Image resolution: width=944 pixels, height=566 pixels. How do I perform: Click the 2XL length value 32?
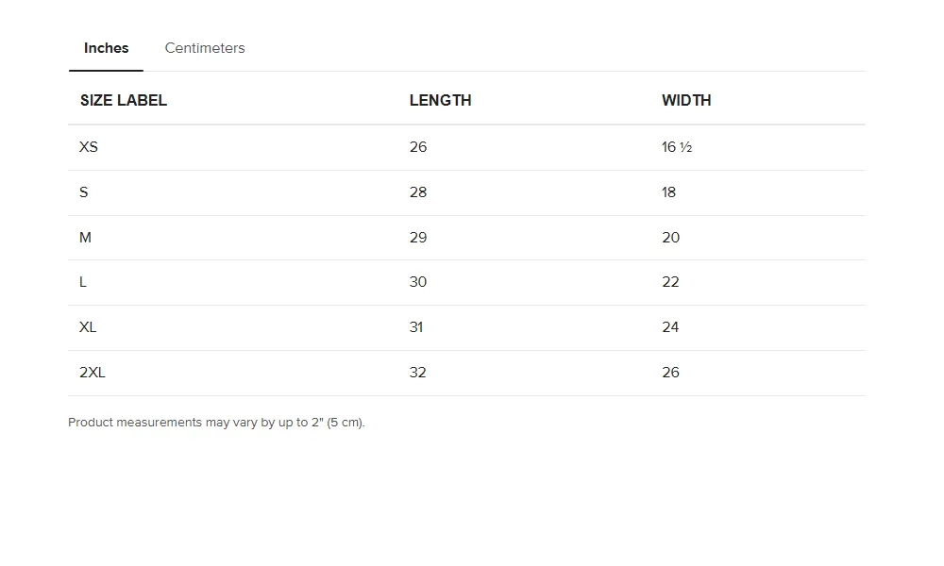coord(418,373)
